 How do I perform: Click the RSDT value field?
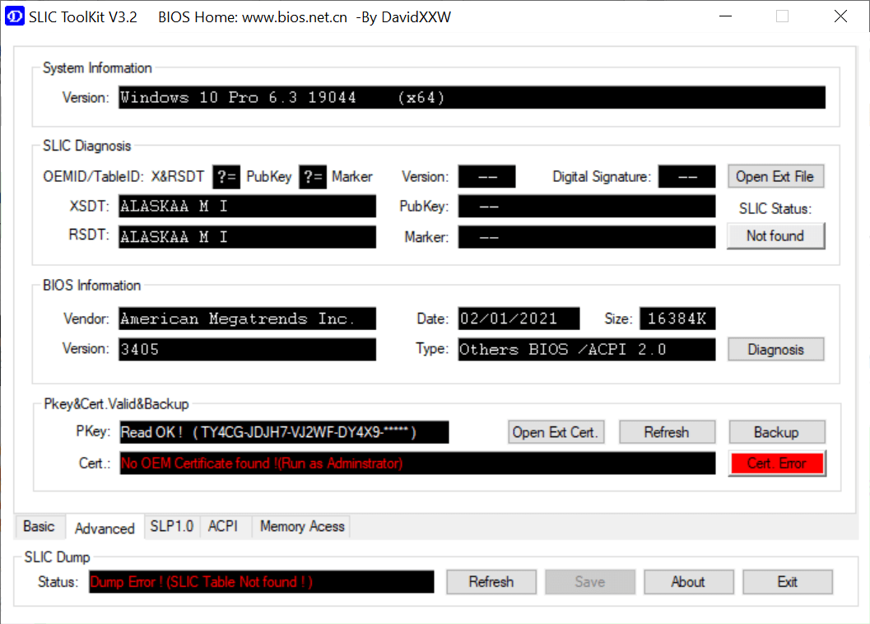(x=247, y=236)
